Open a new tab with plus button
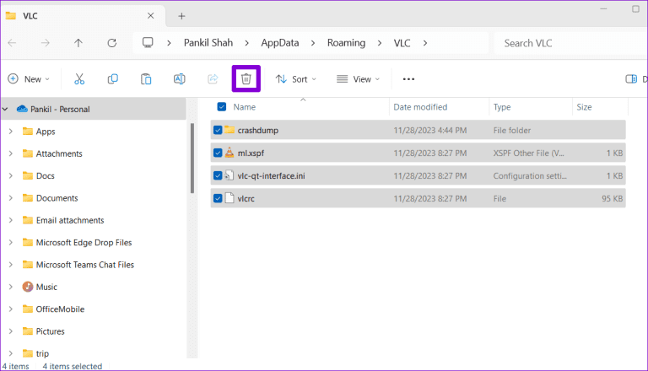Screen dimensions: 648x371 (x=181, y=15)
